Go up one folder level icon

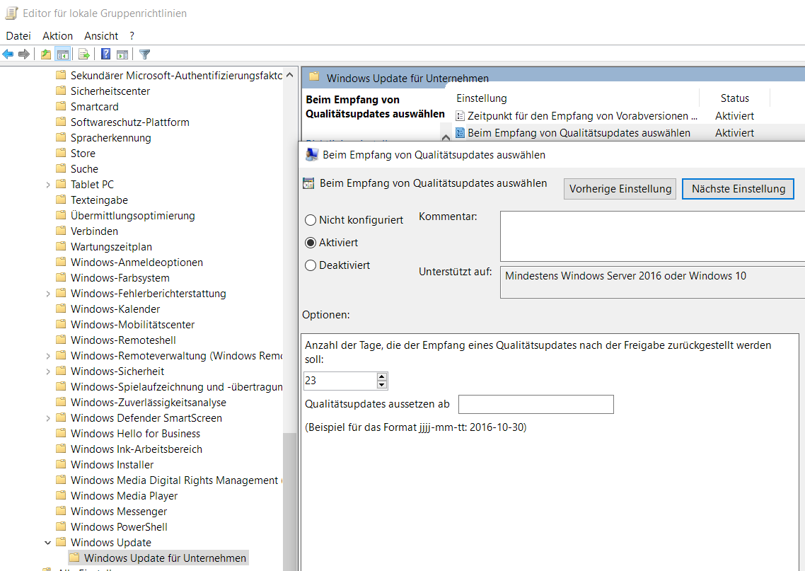point(46,54)
